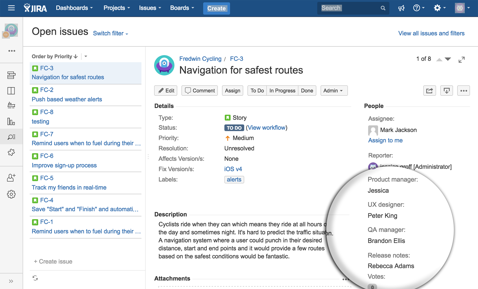The height and width of the screenshot is (289, 478).
Task: Open attachments section ellipsis menu
Action: (x=346, y=279)
